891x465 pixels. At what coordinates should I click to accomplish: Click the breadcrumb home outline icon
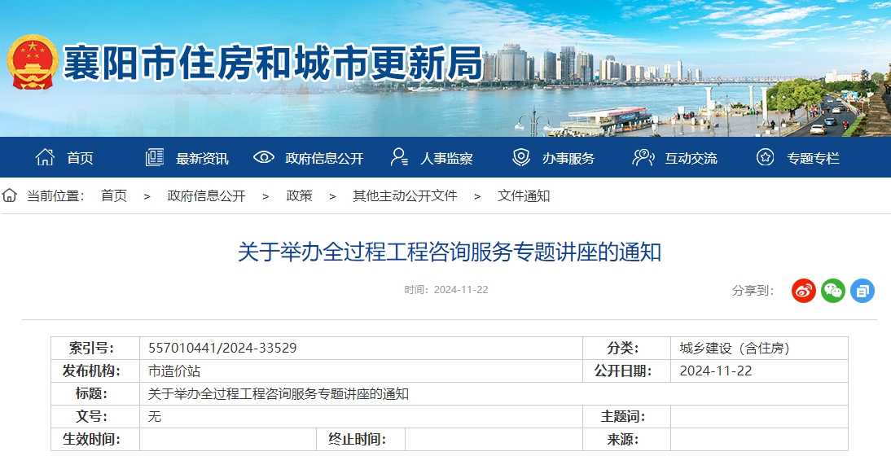coord(10,195)
